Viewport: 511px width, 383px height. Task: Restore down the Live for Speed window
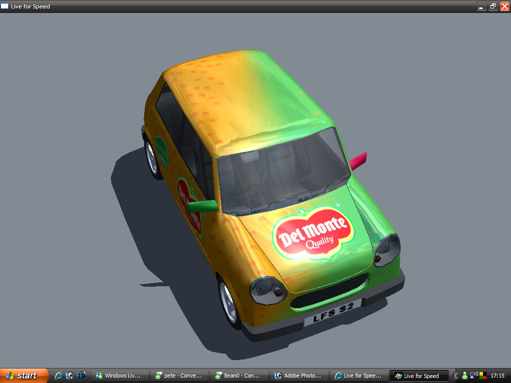coord(493,6)
